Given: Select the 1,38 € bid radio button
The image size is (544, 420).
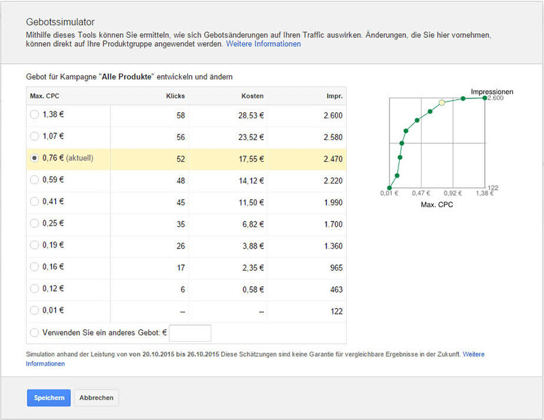Looking at the screenshot, I should [x=35, y=115].
